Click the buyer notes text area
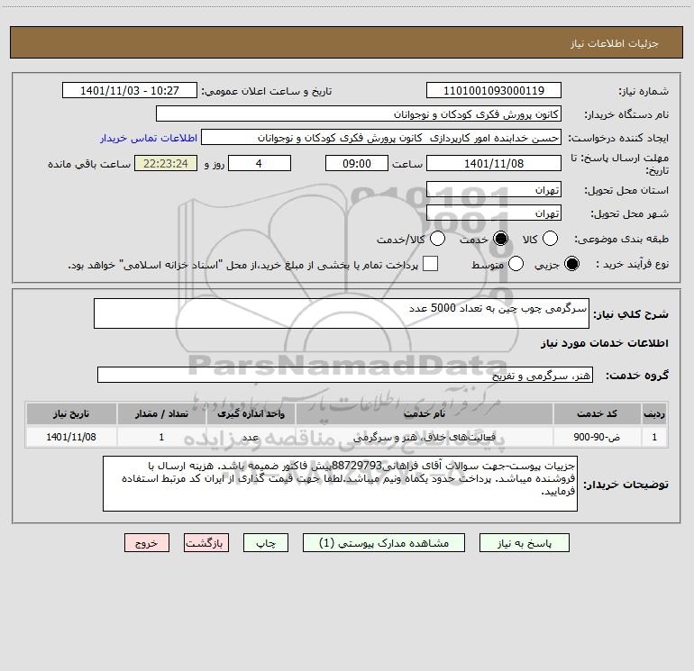694x671 pixels. click(x=340, y=484)
